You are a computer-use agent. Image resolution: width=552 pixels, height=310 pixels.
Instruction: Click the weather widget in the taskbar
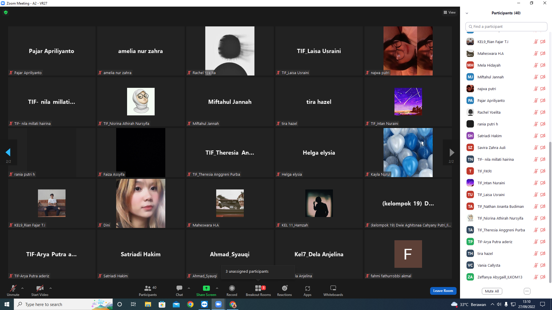click(x=469, y=304)
